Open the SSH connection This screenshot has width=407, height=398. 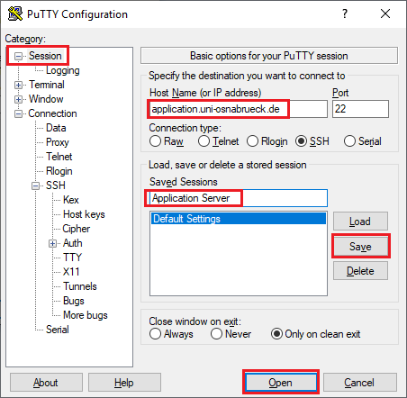[x=281, y=383]
